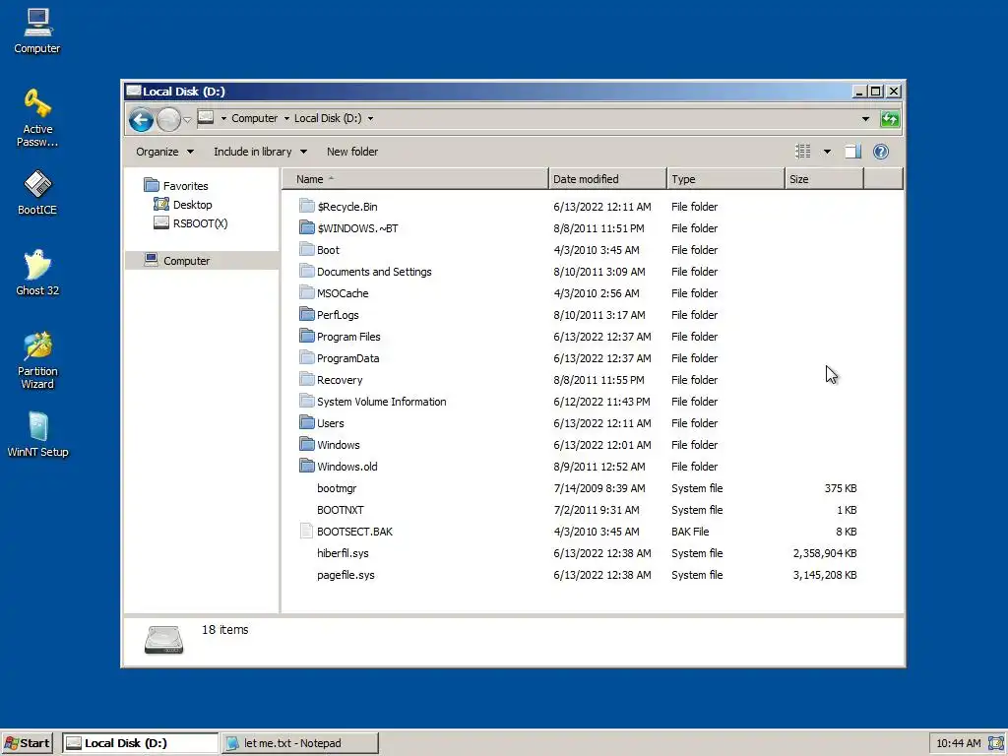Screen dimensions: 1008x756
Task: Switch to let me.txt - Notepad taskbar button
Action: coord(299,743)
